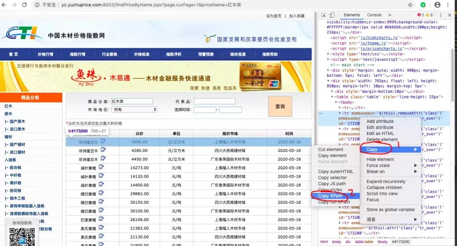Image resolution: width=457 pixels, height=246 pixels.
Task: Click the site info icon beside 不安全
Action: pyautogui.click(x=37, y=5)
